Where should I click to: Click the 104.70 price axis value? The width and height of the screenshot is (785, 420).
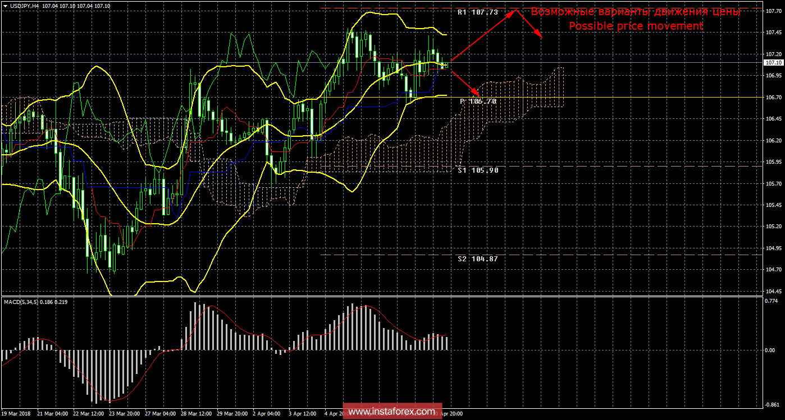pyautogui.click(x=773, y=270)
